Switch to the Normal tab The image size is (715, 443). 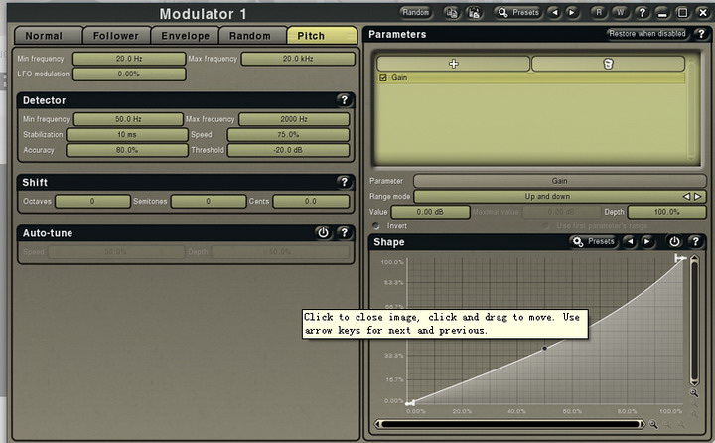pos(48,36)
